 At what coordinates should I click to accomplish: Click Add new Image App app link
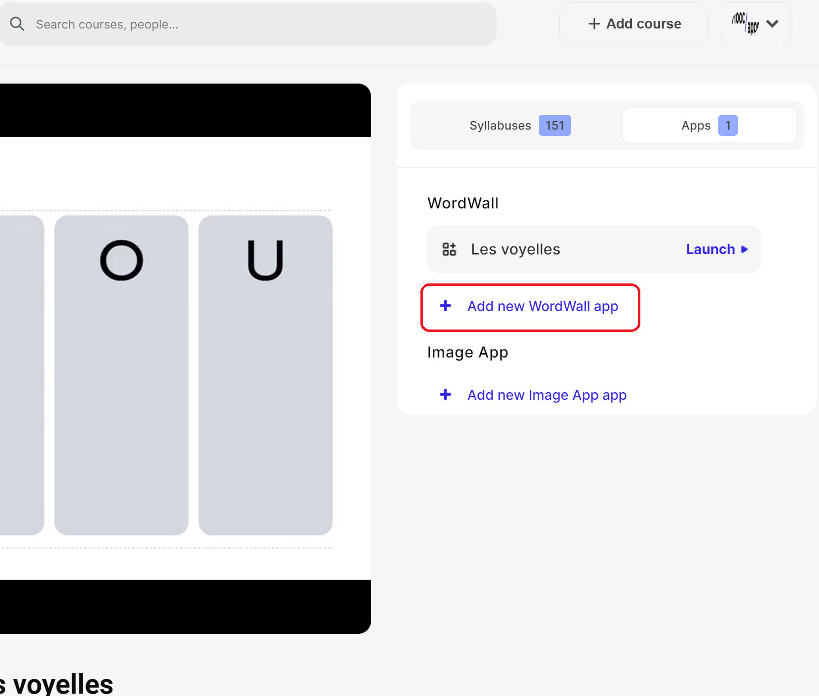coord(547,395)
